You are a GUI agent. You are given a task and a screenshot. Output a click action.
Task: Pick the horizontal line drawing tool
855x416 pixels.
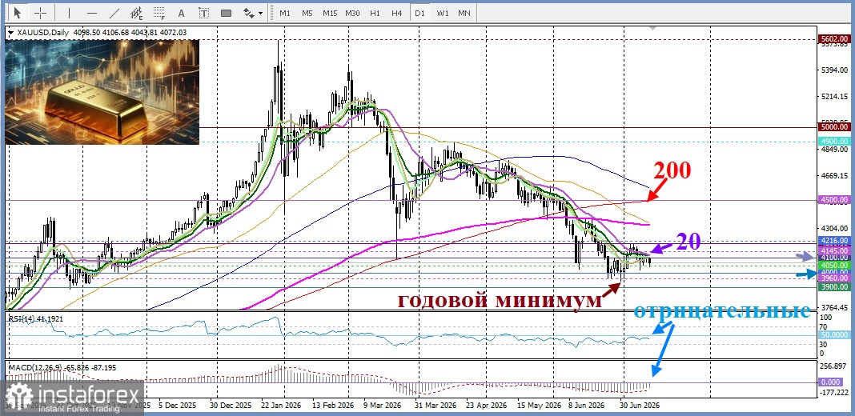(x=91, y=13)
